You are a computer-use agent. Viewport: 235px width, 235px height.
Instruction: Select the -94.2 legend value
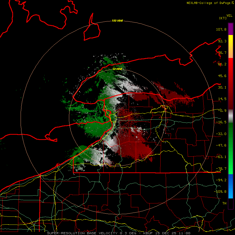(x=221, y=180)
